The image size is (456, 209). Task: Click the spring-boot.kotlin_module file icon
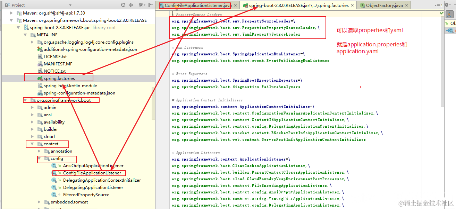click(x=40, y=85)
